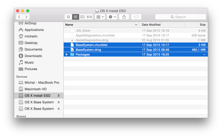Zoom window with the green button

coord(28,11)
